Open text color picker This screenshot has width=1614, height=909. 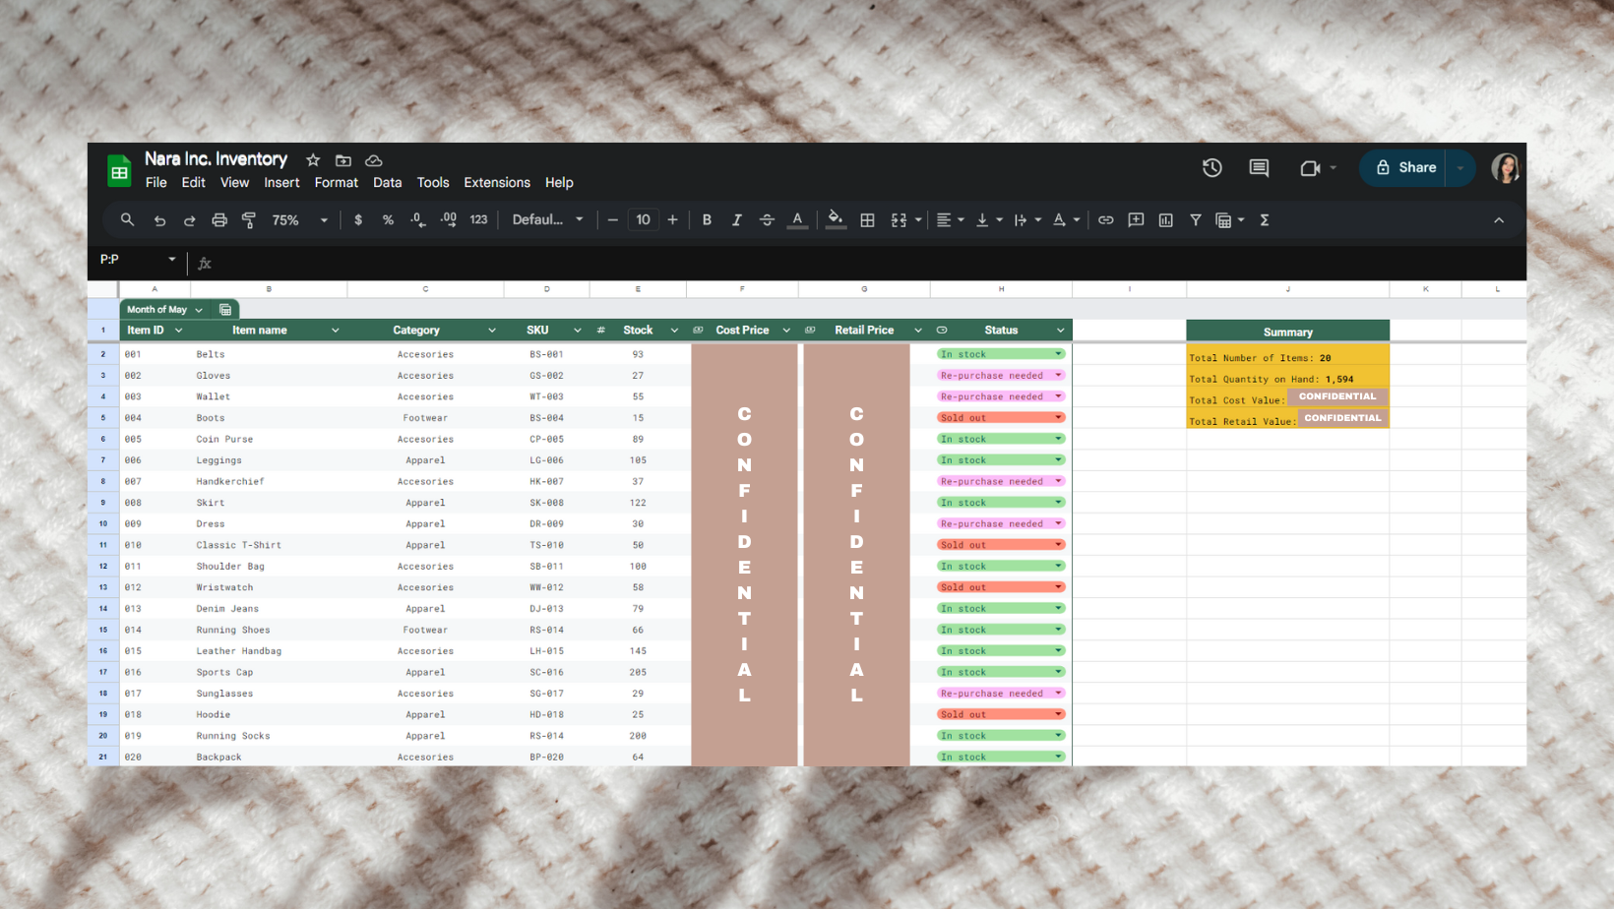coord(797,220)
